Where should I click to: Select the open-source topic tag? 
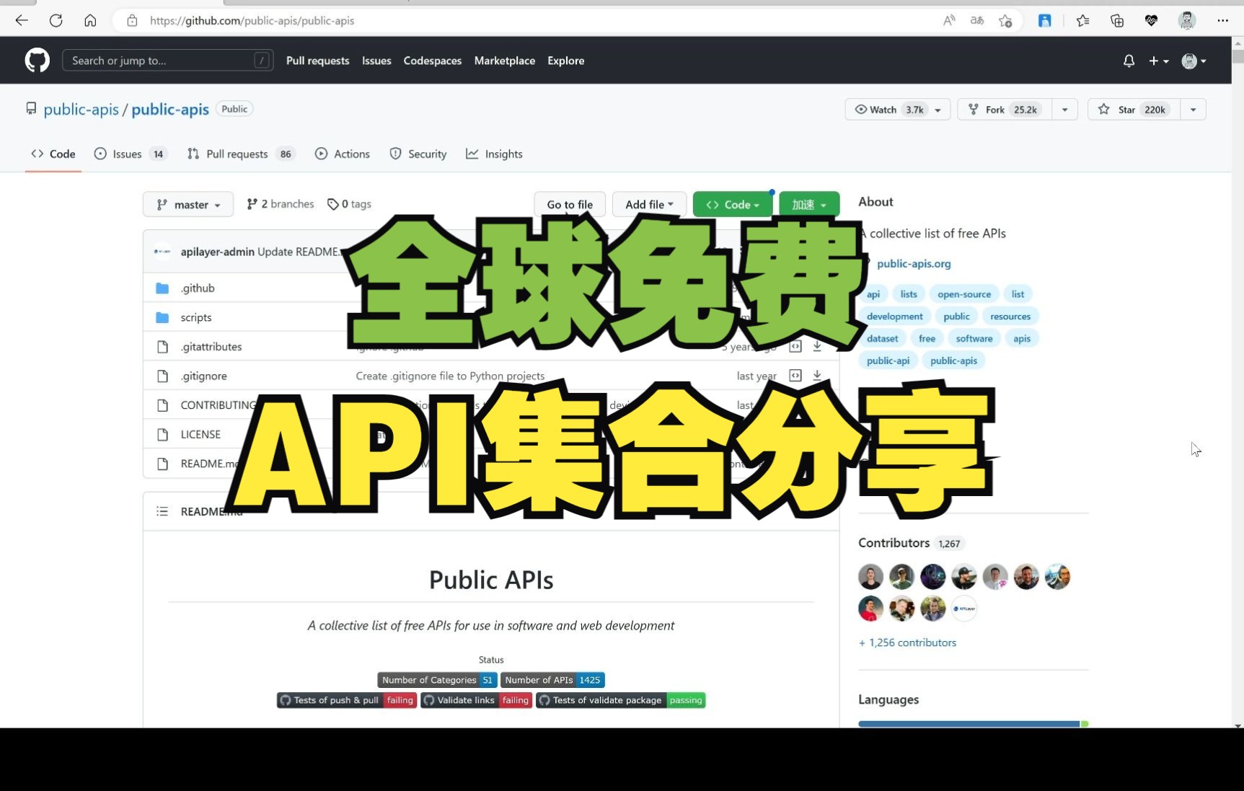tap(964, 294)
